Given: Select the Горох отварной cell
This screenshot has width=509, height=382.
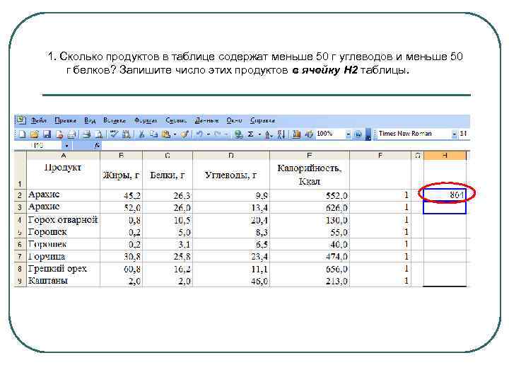Looking at the screenshot, I should 64,220.
